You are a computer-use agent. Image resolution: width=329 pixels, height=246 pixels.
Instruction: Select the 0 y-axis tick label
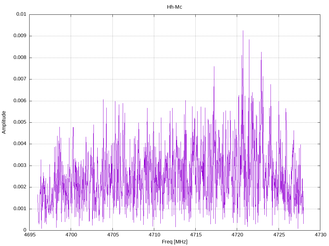25,230
